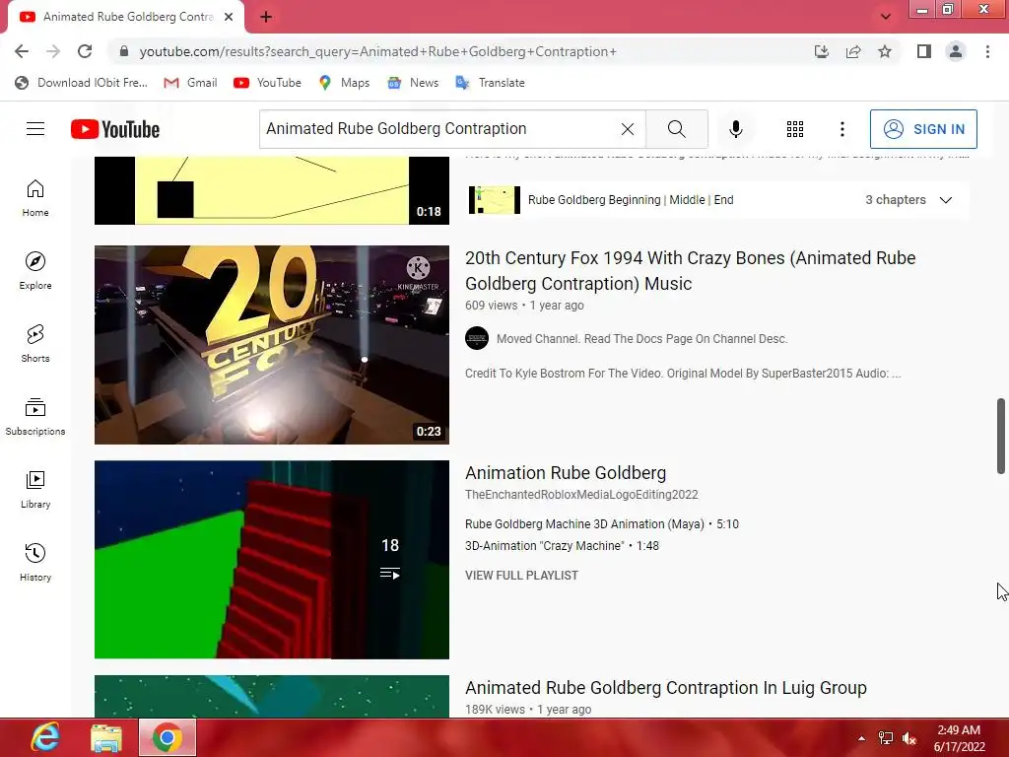
Task: Click the muted volume tray icon
Action: pyautogui.click(x=908, y=738)
